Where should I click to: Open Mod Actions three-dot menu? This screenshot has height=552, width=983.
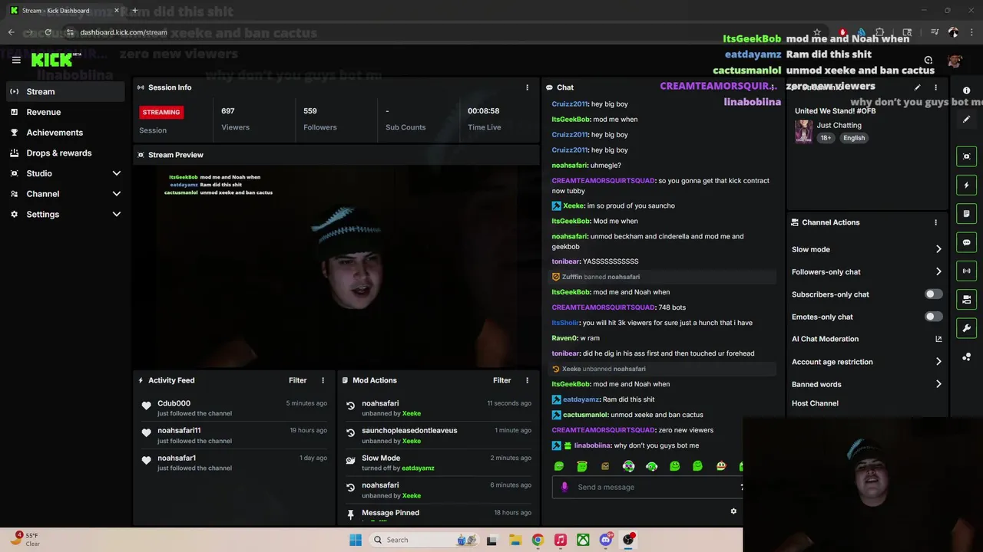[527, 380]
